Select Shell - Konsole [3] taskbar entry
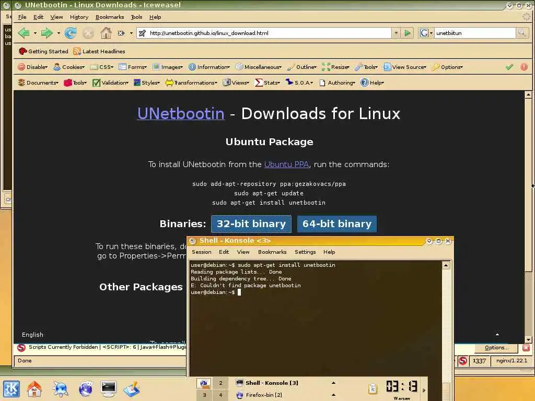The height and width of the screenshot is (401, 535). coord(286,383)
